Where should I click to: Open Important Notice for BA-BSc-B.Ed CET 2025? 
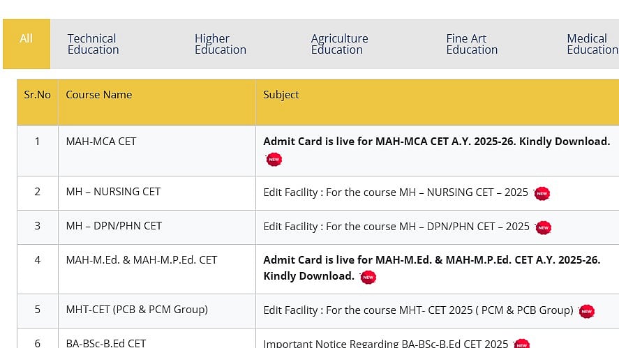385,343
